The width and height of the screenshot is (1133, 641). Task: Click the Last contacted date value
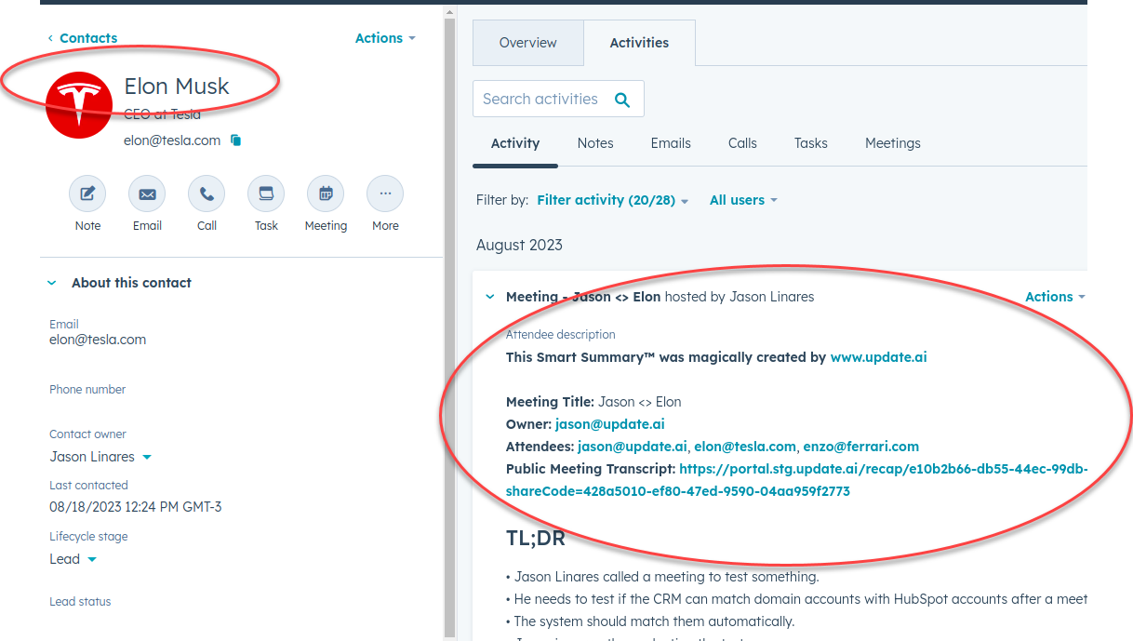[x=136, y=508]
